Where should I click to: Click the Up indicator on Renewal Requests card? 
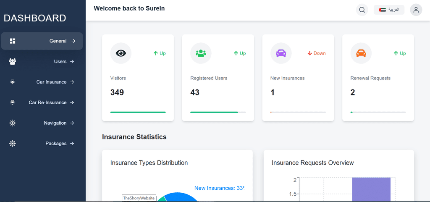[x=400, y=53]
